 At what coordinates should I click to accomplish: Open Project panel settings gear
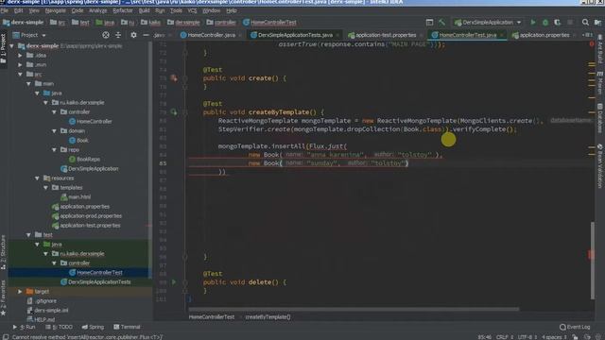point(133,35)
